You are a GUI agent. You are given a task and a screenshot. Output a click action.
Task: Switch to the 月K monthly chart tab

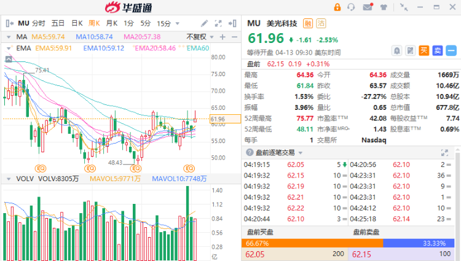click(x=112, y=23)
